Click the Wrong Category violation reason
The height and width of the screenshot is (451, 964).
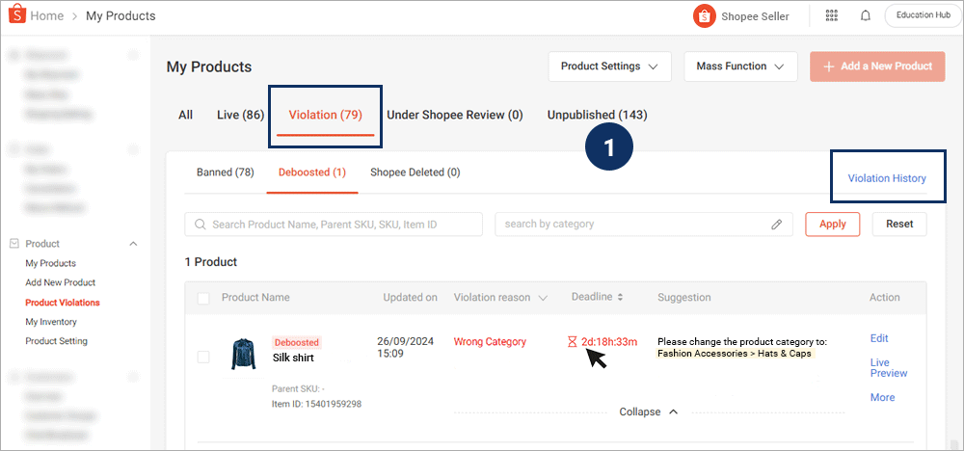[x=490, y=342]
